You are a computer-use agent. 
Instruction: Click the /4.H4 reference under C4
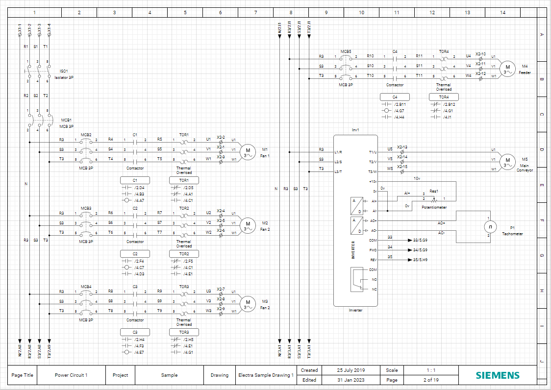399,117
